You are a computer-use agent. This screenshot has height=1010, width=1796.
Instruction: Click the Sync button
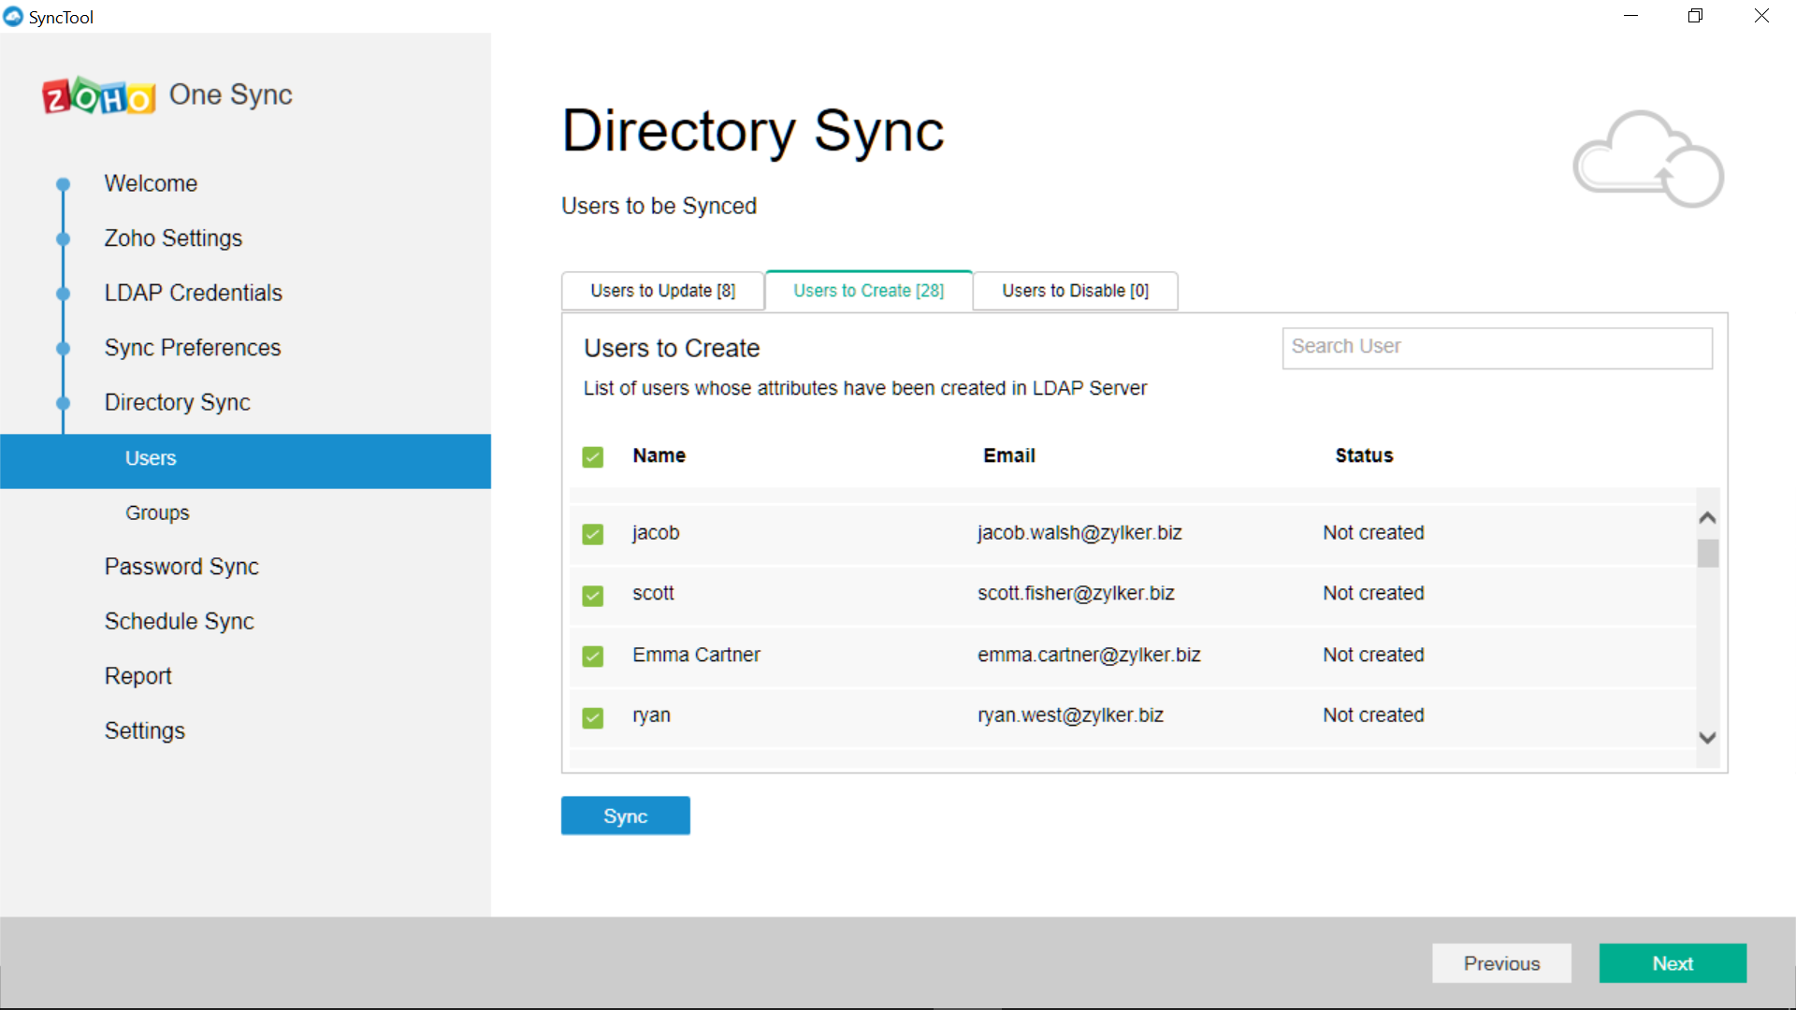pos(625,815)
